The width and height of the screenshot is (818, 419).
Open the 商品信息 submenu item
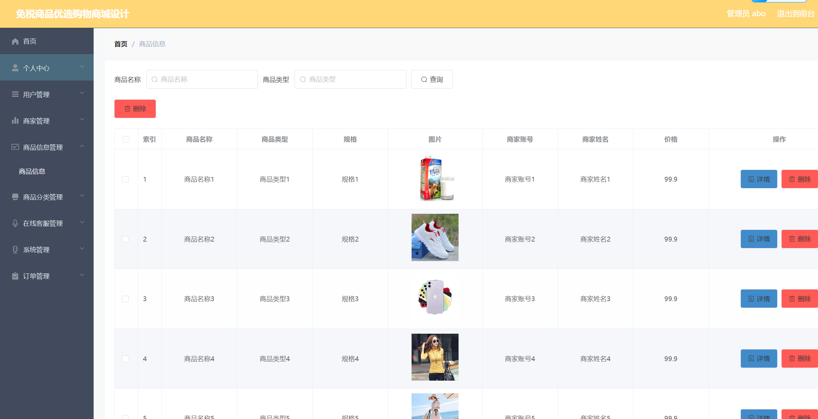[32, 171]
